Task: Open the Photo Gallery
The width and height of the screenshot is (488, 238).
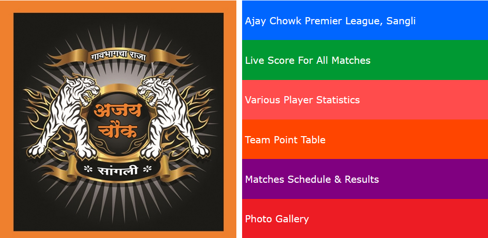Action: click(365, 218)
